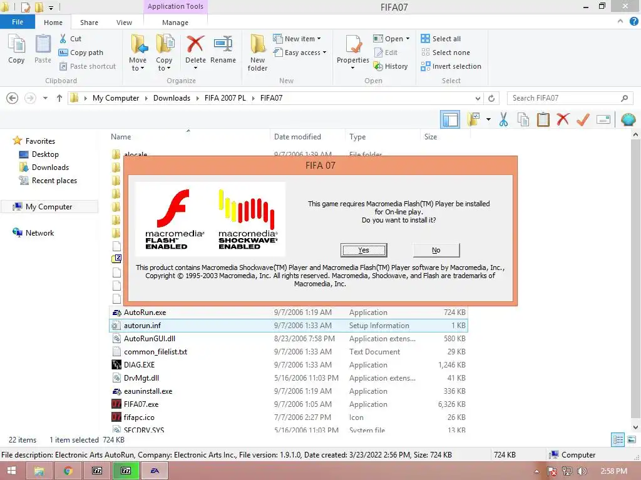Click the globe icon in the secondary toolbar
Screen dimensions: 641x480
pos(628,119)
